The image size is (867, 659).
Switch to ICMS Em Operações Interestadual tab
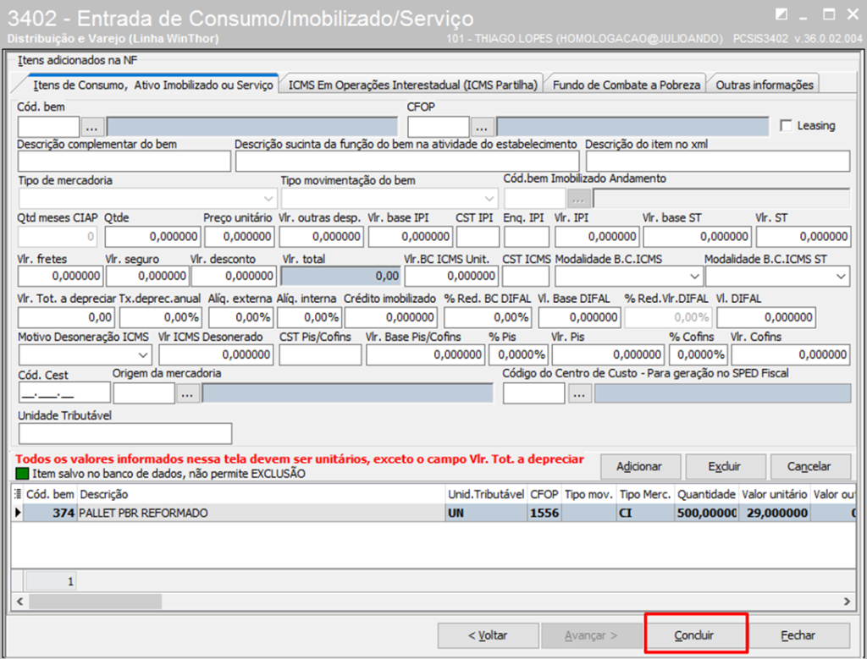(x=413, y=85)
